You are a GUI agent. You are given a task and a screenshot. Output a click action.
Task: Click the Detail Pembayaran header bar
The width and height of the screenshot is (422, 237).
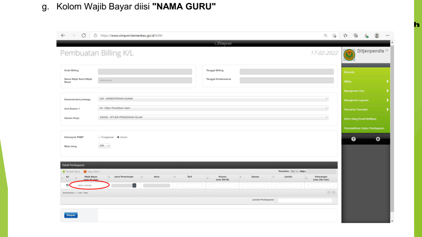(199, 165)
